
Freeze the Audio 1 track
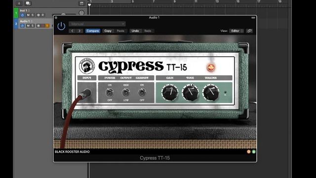point(39,26)
